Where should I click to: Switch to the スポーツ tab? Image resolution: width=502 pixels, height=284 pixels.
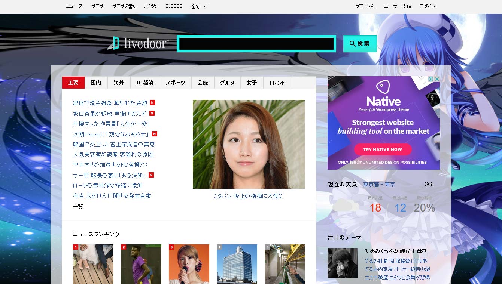click(x=176, y=83)
